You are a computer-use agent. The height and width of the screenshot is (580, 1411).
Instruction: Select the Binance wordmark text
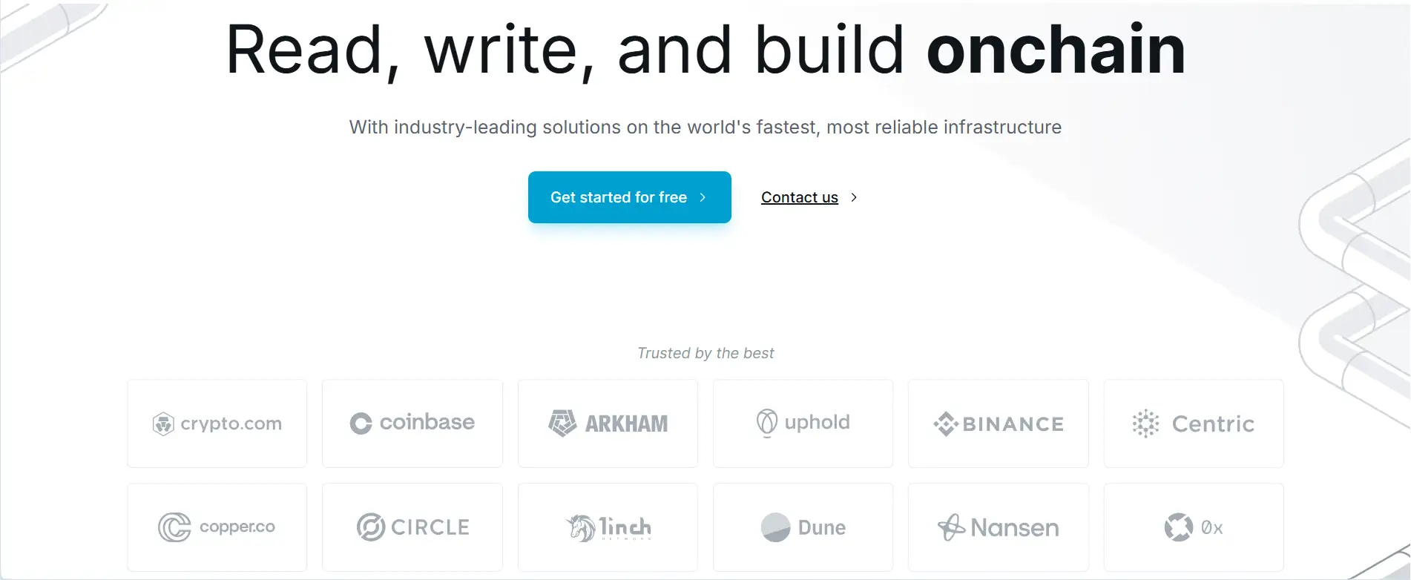[1013, 424]
